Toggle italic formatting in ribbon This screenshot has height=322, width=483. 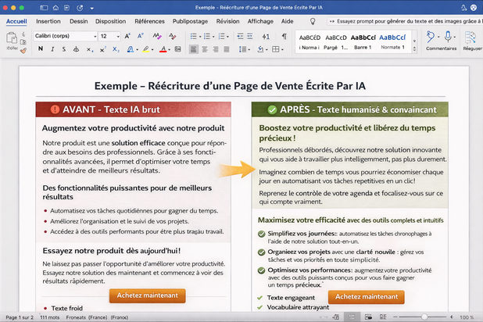(52, 49)
